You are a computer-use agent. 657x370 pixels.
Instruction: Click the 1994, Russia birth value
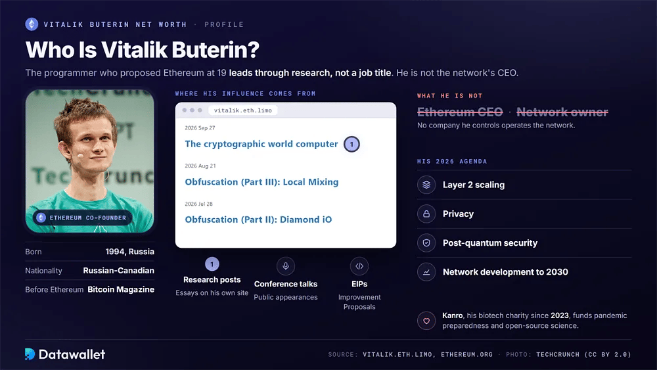click(130, 252)
